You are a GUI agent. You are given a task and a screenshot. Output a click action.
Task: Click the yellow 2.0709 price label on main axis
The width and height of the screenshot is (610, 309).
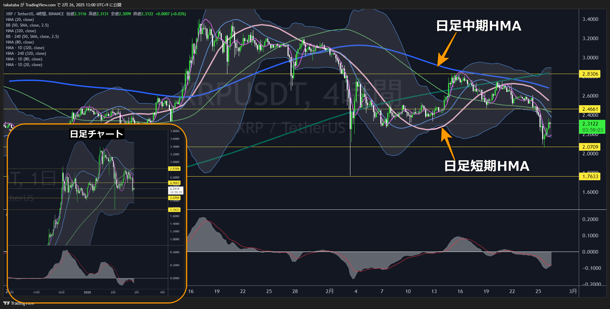(590, 147)
